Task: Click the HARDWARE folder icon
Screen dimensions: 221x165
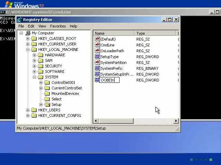Action: tap(41, 55)
